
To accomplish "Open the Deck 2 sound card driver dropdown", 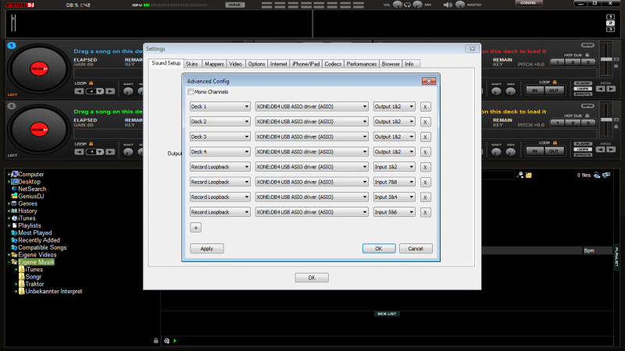I will (x=311, y=122).
